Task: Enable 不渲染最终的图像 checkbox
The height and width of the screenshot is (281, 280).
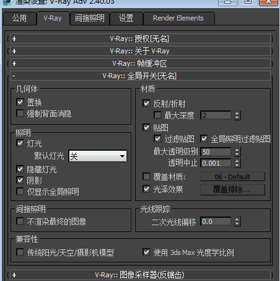Action: pyautogui.click(x=20, y=221)
